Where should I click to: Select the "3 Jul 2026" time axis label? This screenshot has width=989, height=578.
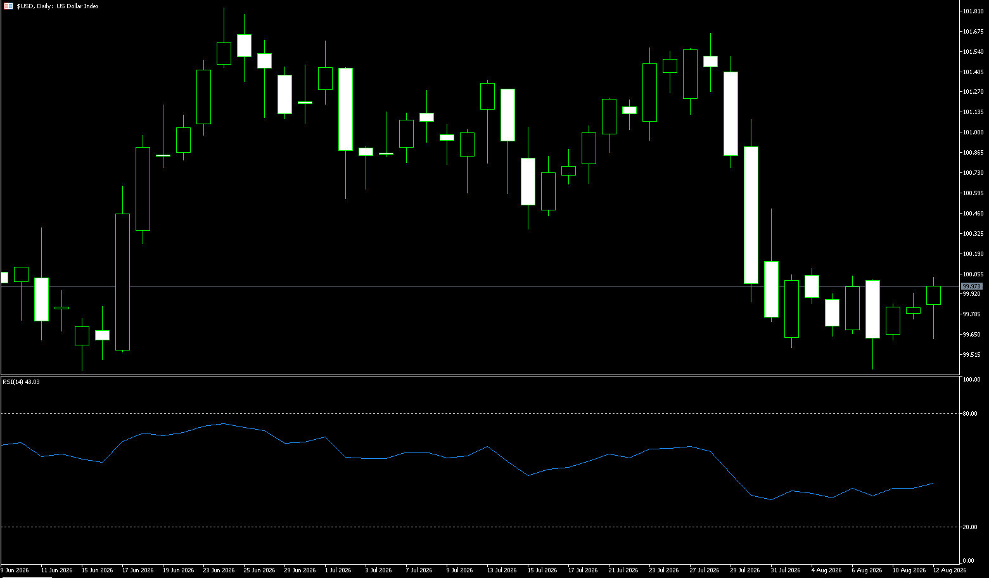point(378,570)
